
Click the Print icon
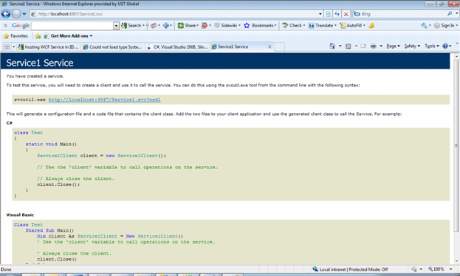[373, 46]
